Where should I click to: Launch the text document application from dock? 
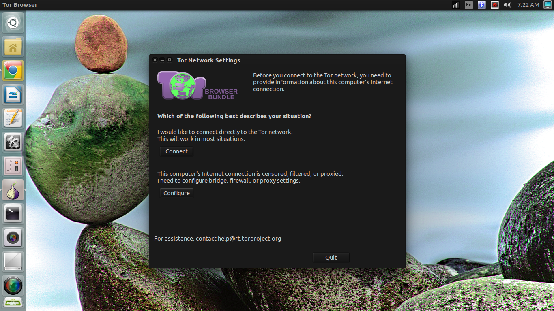(x=13, y=94)
